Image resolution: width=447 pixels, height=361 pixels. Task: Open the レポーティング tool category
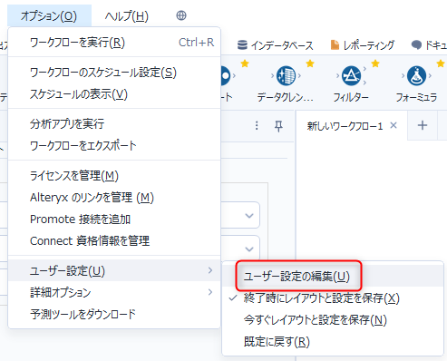(x=363, y=45)
